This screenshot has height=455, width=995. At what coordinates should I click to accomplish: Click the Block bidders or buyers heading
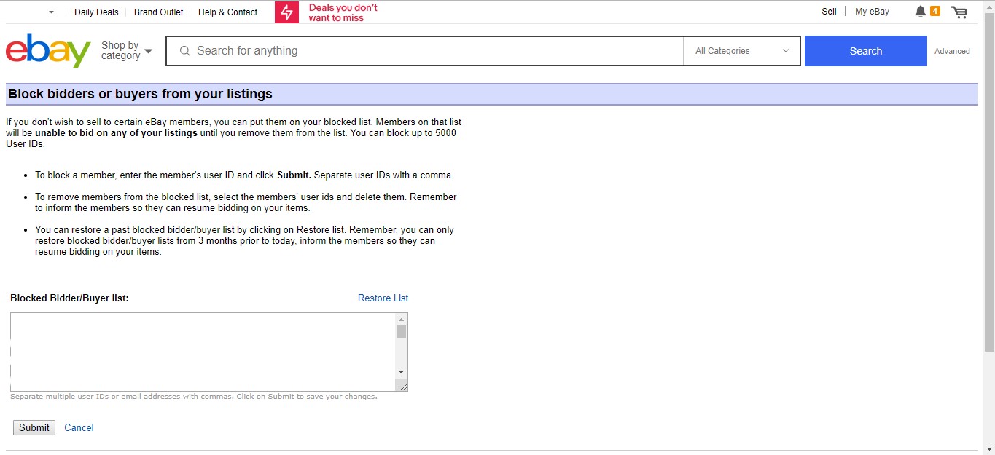coord(140,94)
